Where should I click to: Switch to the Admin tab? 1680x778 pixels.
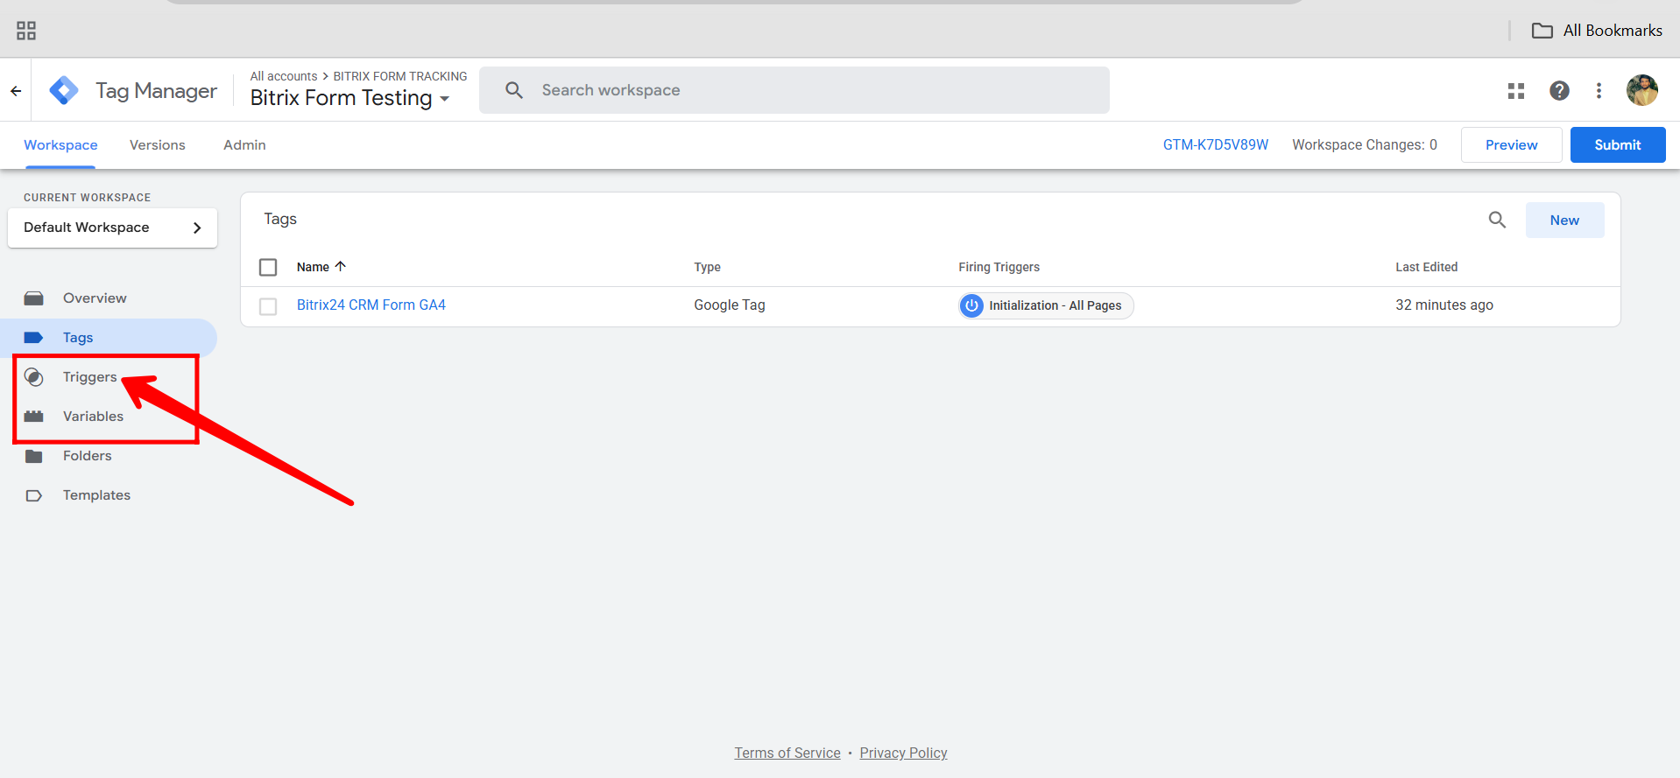(244, 145)
